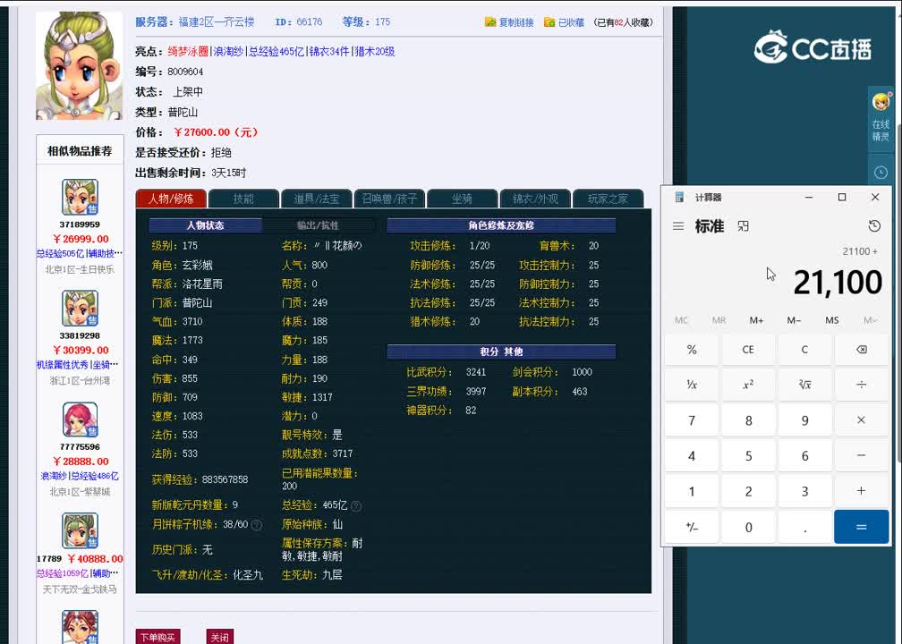Viewport: 902px width, 644px height.
Task: Toggle calculator keep-on-top icon
Action: pyautogui.click(x=744, y=226)
